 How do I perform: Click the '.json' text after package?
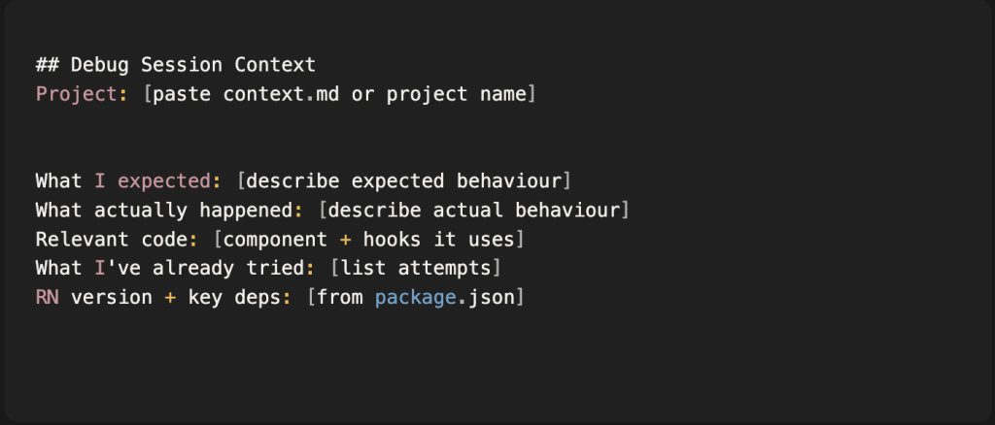pos(486,297)
